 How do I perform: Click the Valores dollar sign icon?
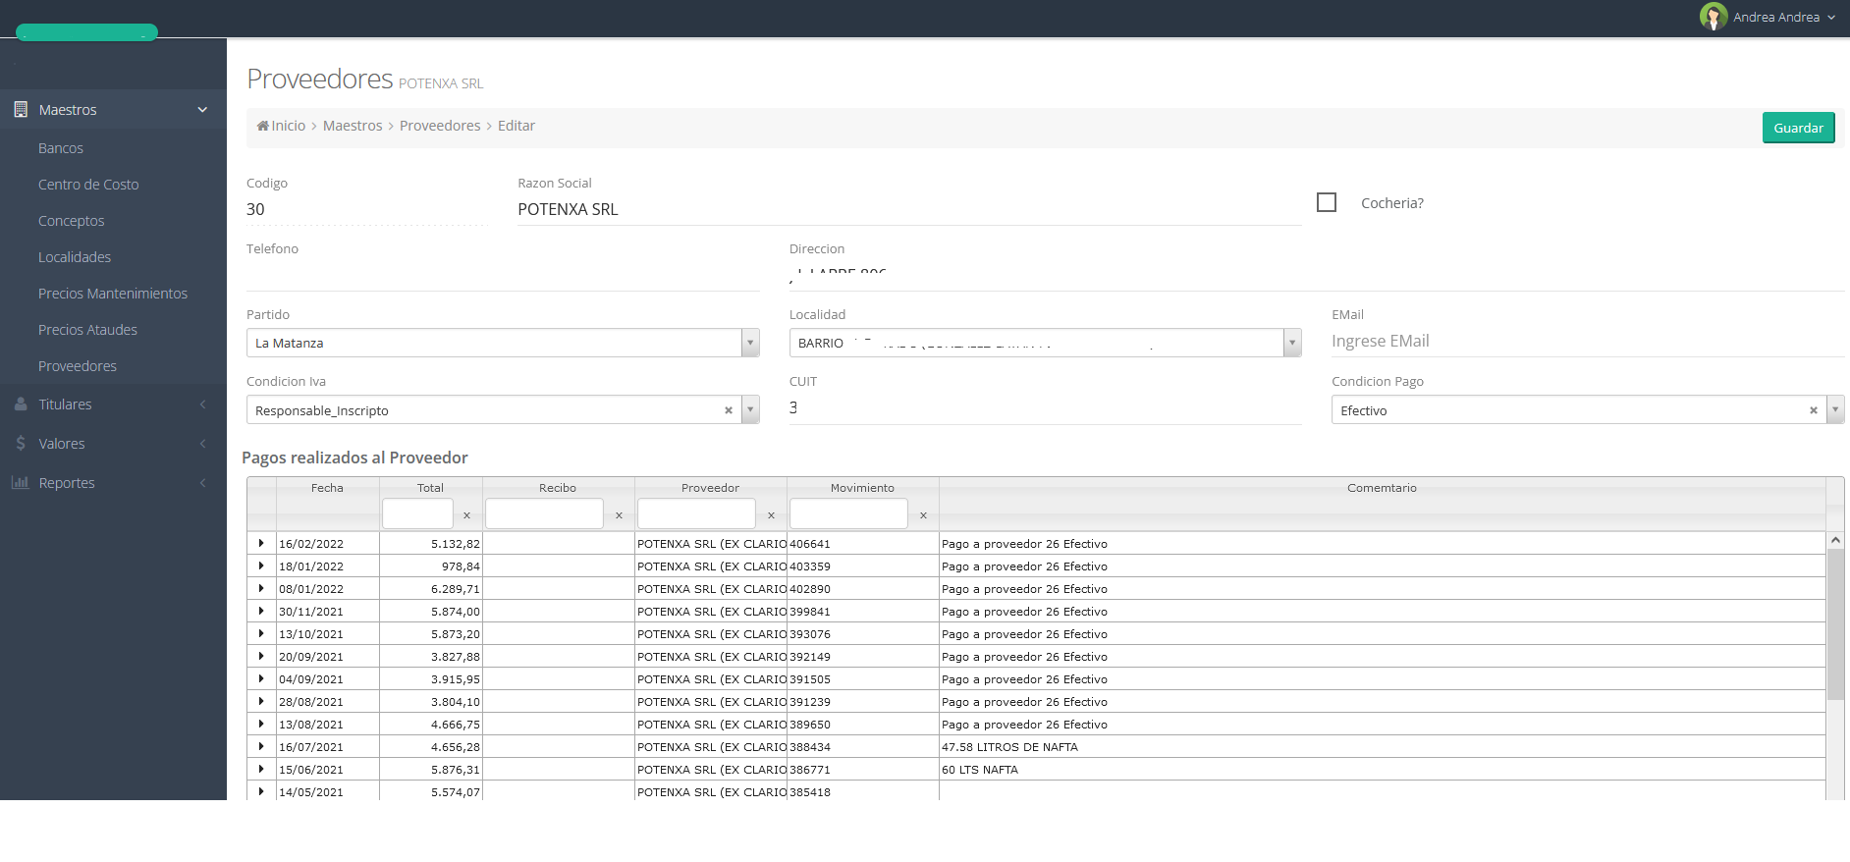[21, 444]
